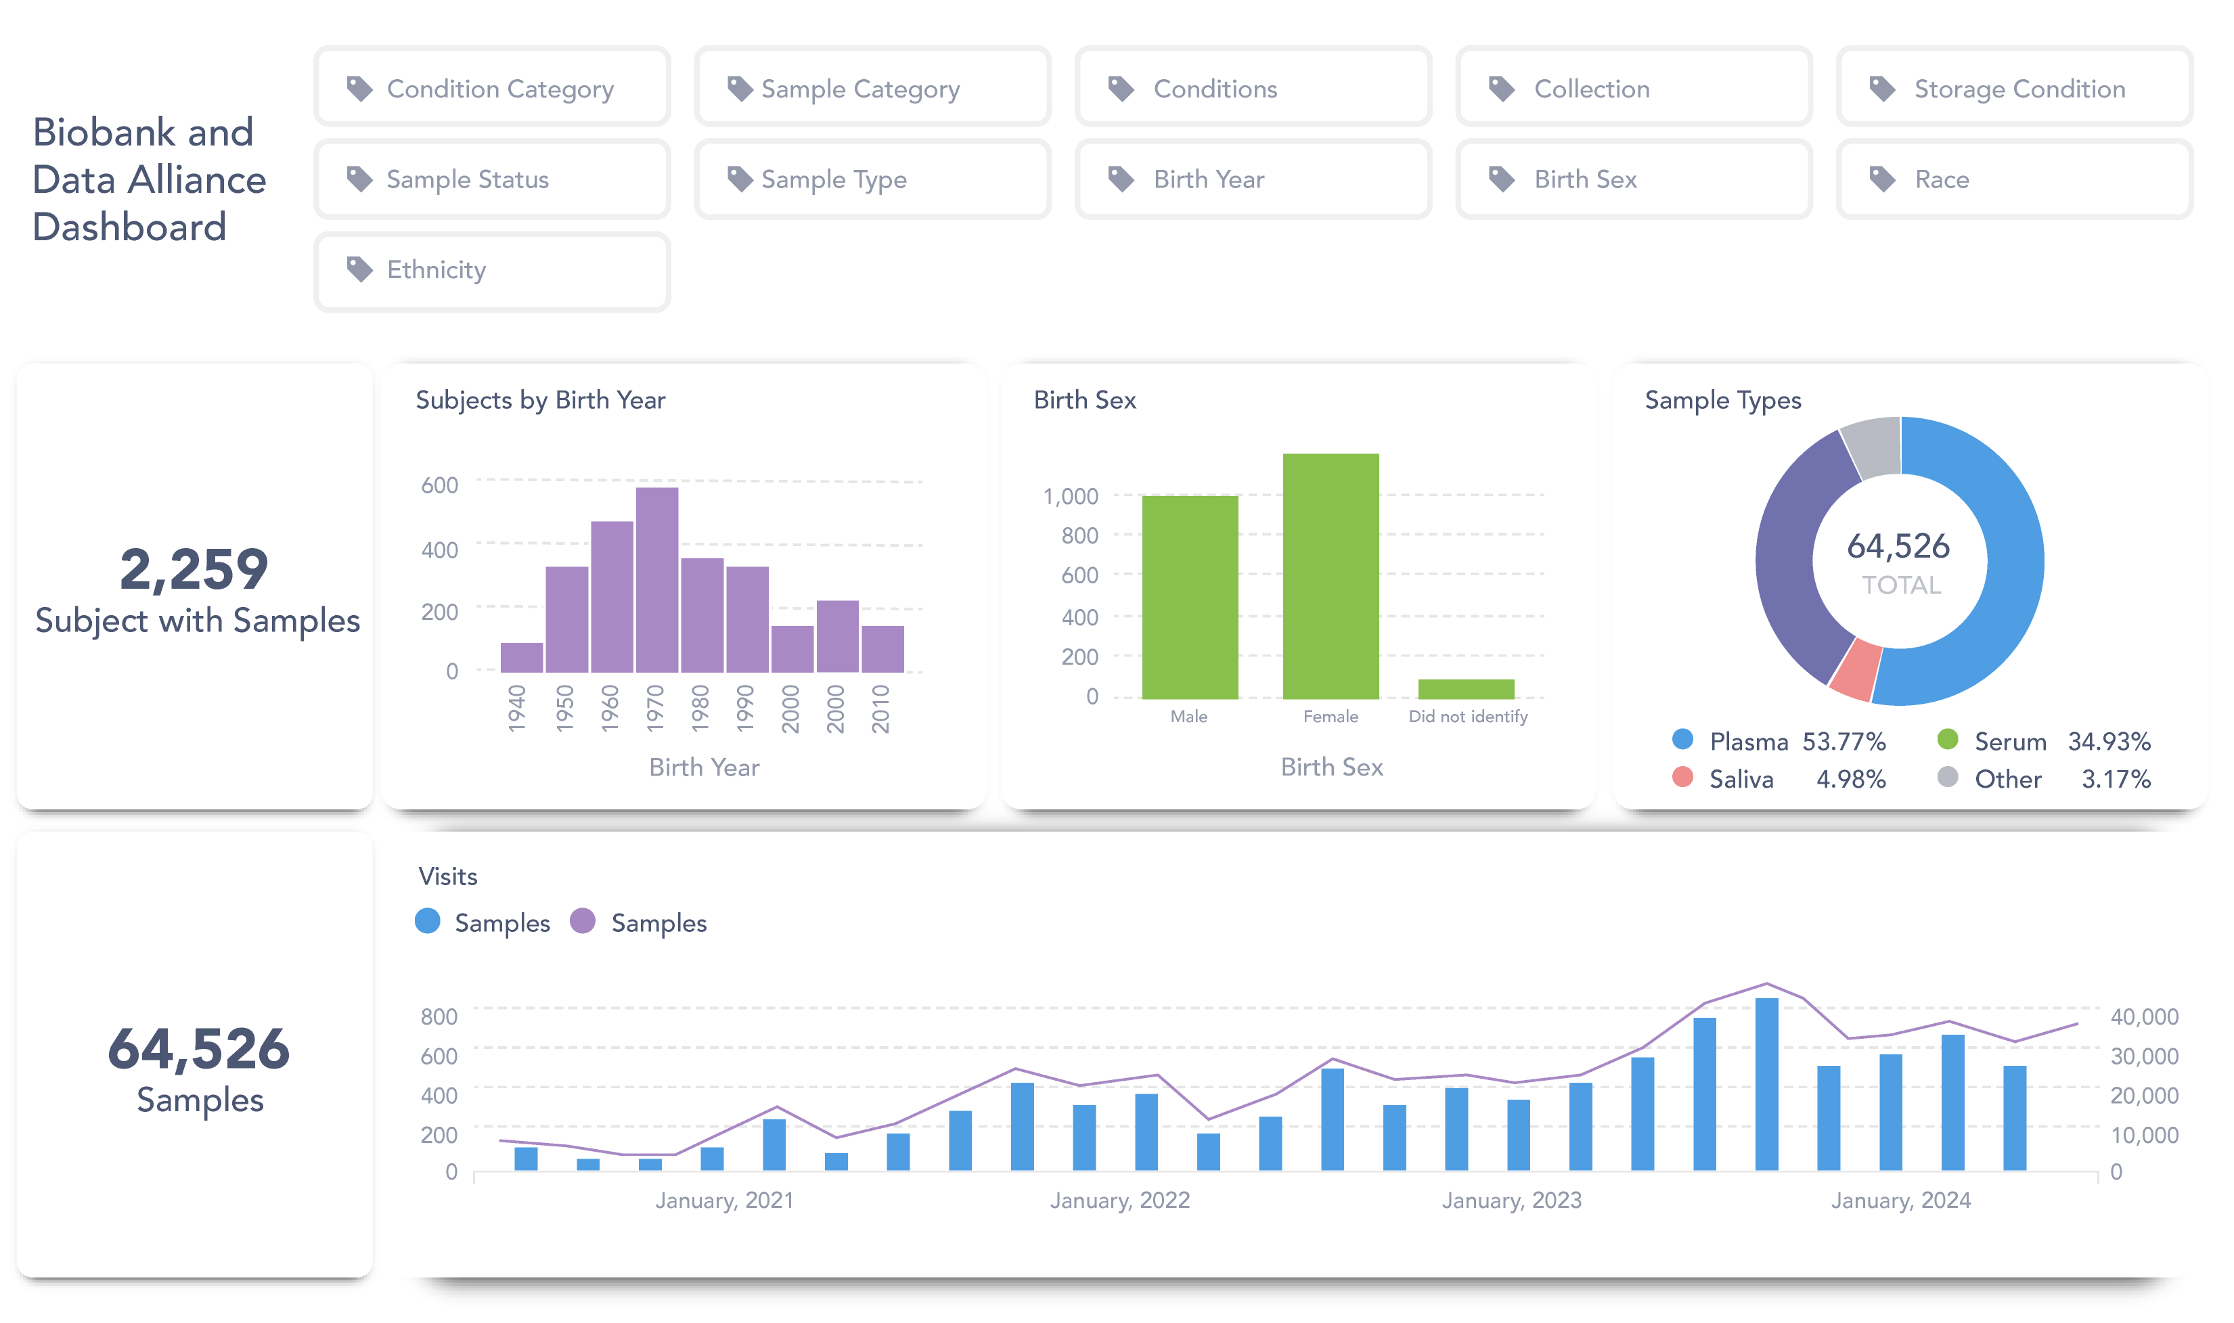Click the tag icon in Race filter
This screenshot has width=2234, height=1323.
click(x=1882, y=179)
